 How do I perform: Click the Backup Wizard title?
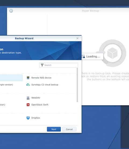[x=24, y=38]
